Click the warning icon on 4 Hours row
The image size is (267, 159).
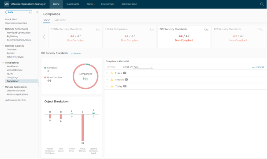[112, 79]
